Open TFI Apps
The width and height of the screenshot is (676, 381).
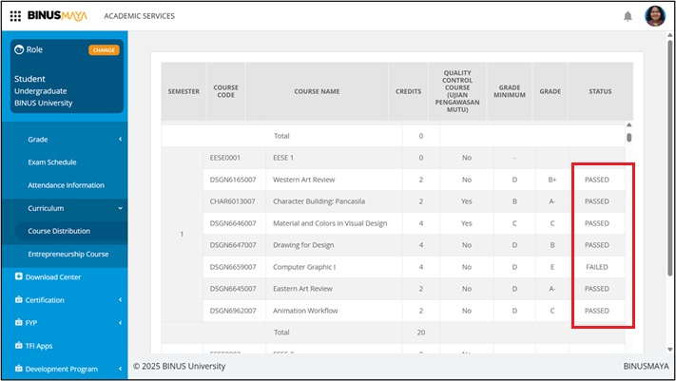pos(39,346)
